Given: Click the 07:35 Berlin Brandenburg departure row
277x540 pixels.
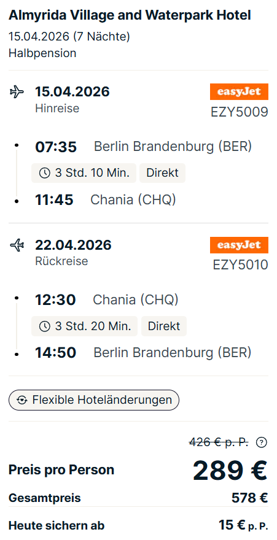Looking at the screenshot, I should [143, 147].
